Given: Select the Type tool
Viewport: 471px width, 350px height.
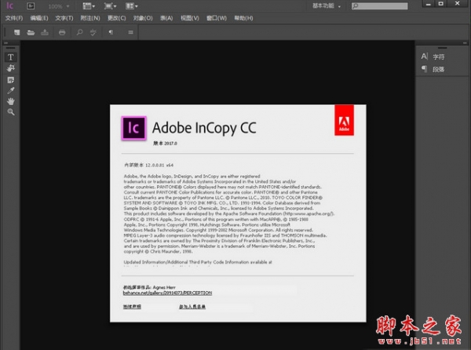Looking at the screenshot, I should [x=10, y=57].
